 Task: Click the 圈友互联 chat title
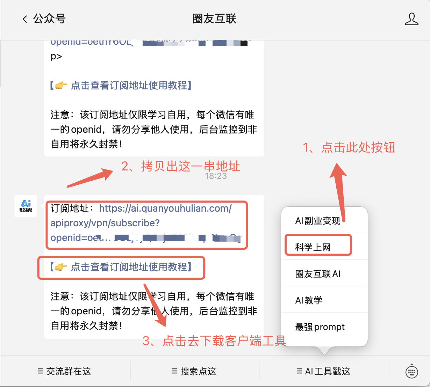tap(214, 19)
